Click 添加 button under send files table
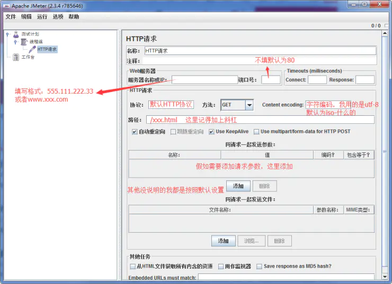The image size is (392, 284). [223, 241]
